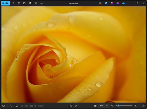Click the focus-frame icon with center dot

click(x=71, y=106)
